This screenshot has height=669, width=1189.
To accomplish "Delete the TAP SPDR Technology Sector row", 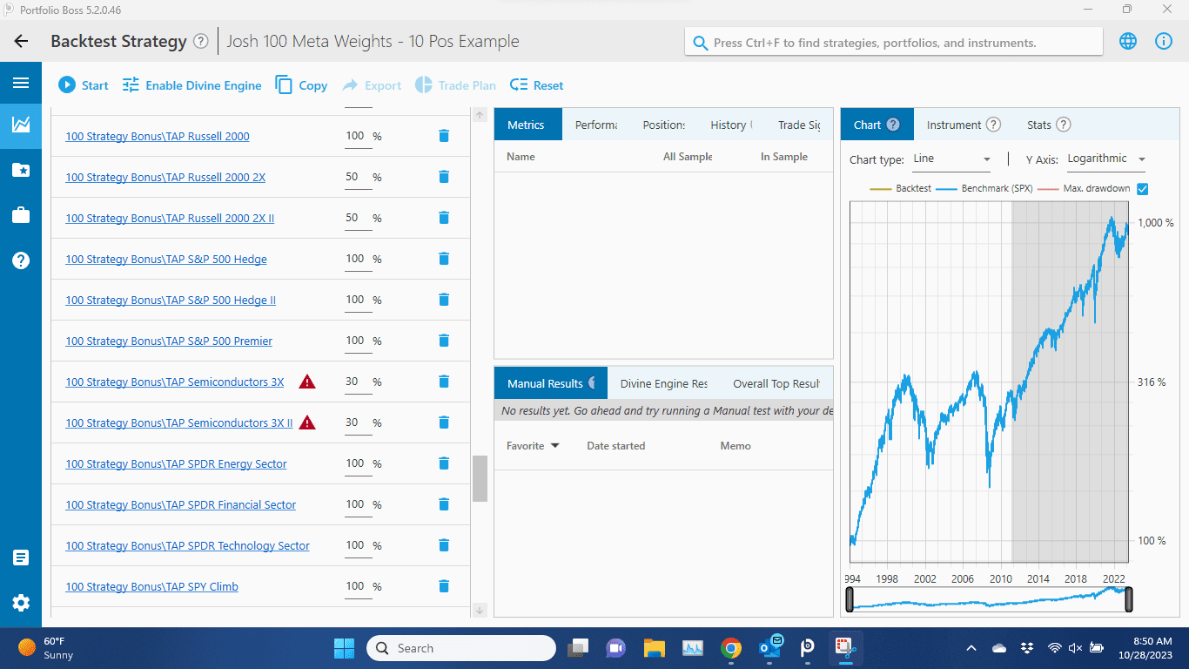I will pos(444,545).
